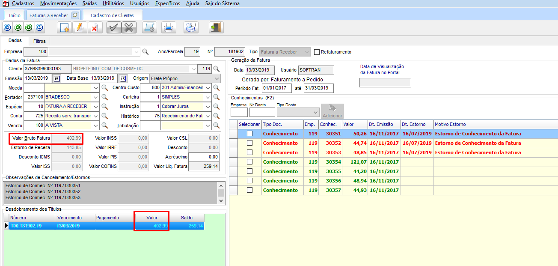Open the Tipo Docto dropdown

tap(316, 113)
